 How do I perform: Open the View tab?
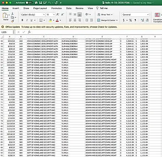(x=90, y=8)
